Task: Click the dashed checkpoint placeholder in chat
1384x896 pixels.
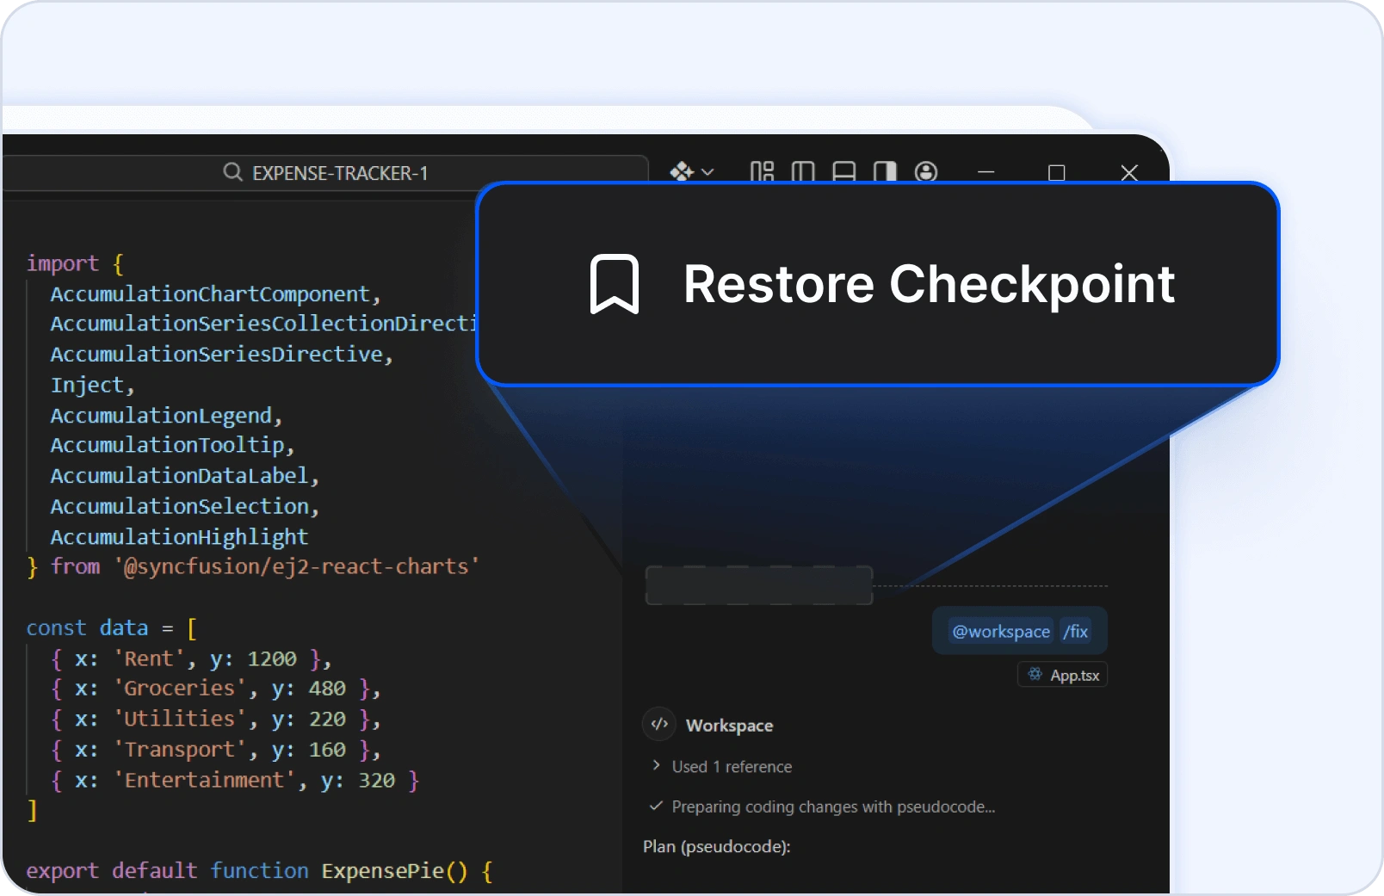Action: point(758,586)
